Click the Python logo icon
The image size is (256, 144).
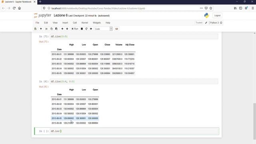206,15
